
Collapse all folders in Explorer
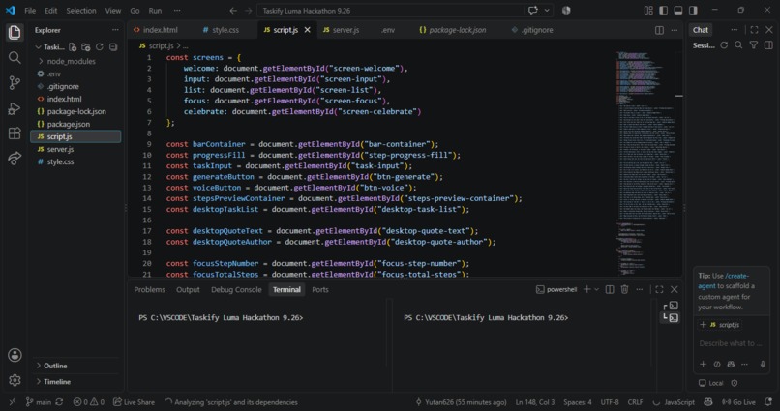tap(113, 46)
